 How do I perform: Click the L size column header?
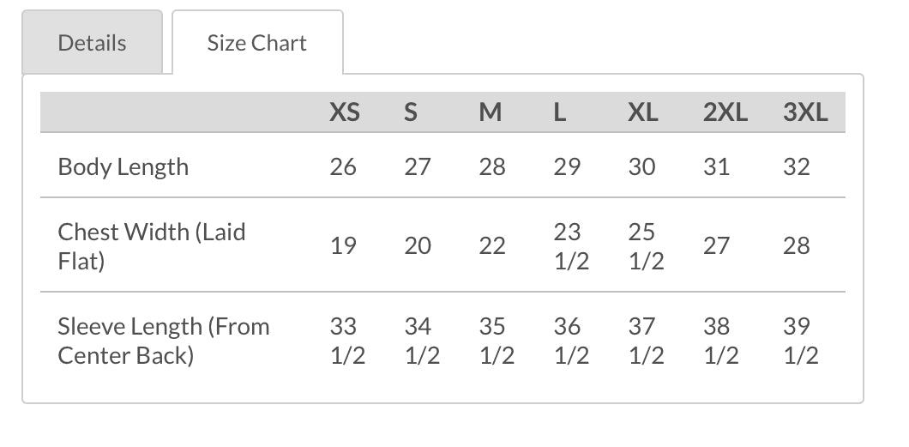560,112
